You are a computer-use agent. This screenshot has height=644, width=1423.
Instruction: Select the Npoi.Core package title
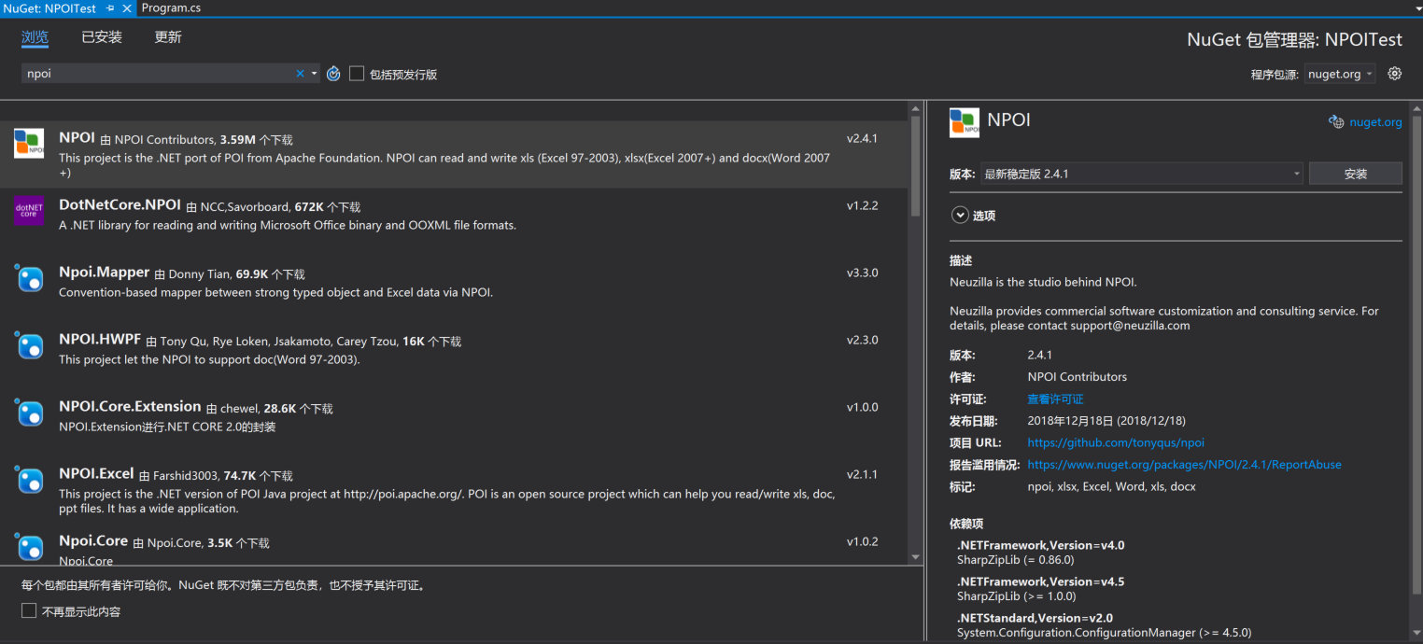93,540
